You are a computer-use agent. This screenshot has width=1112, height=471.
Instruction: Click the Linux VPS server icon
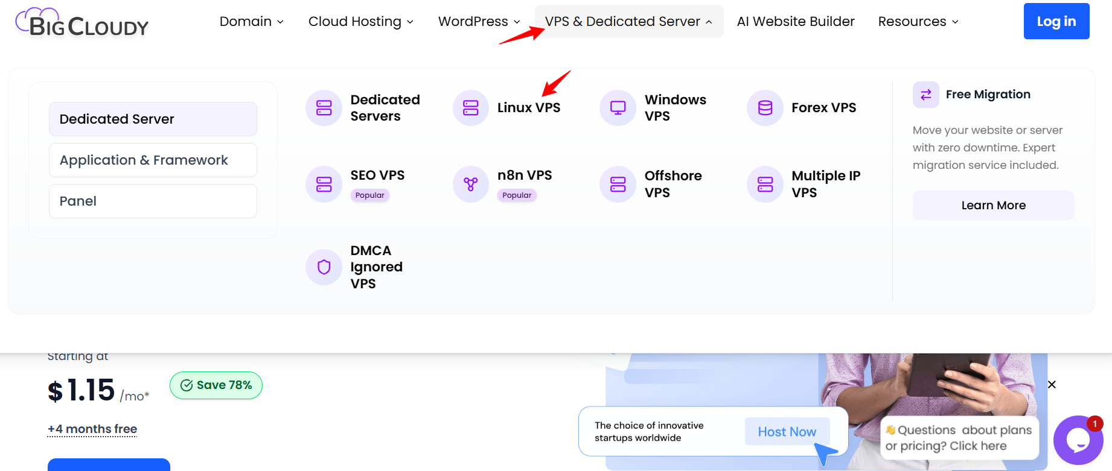(x=471, y=108)
